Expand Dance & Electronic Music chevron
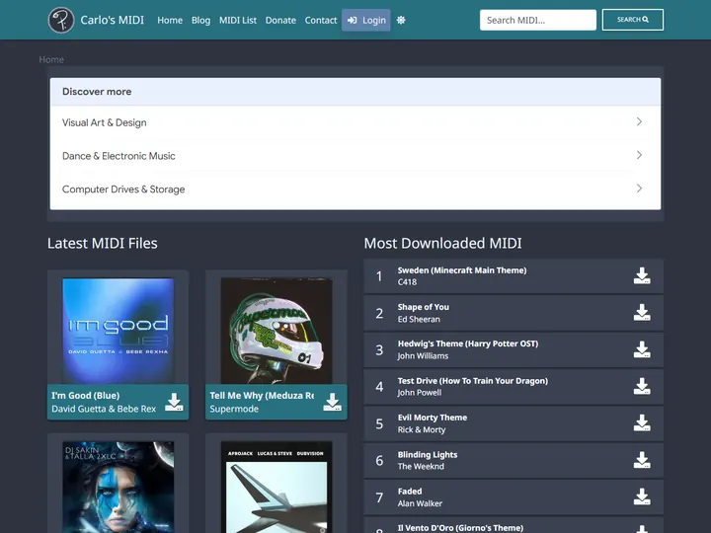Viewport: 711px width, 533px height. point(639,155)
